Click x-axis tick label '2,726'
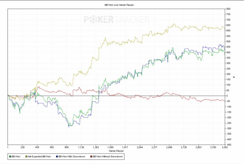Viewport: 244px width, 164px height. click(184, 147)
